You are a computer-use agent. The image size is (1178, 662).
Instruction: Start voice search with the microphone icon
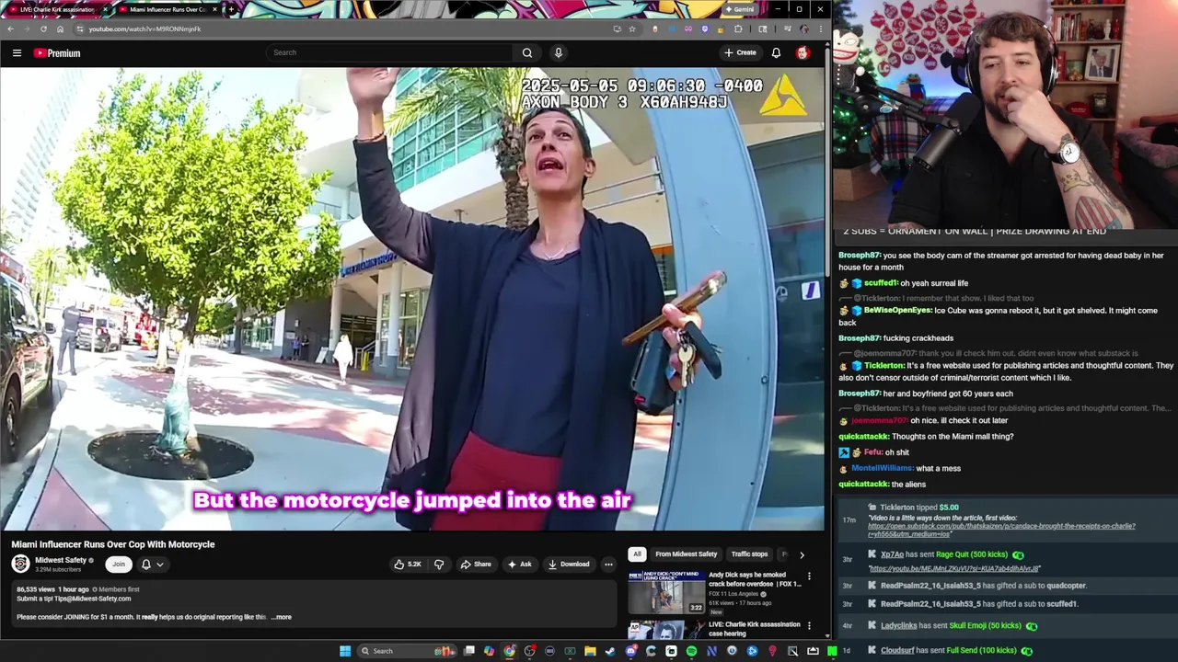pos(558,52)
